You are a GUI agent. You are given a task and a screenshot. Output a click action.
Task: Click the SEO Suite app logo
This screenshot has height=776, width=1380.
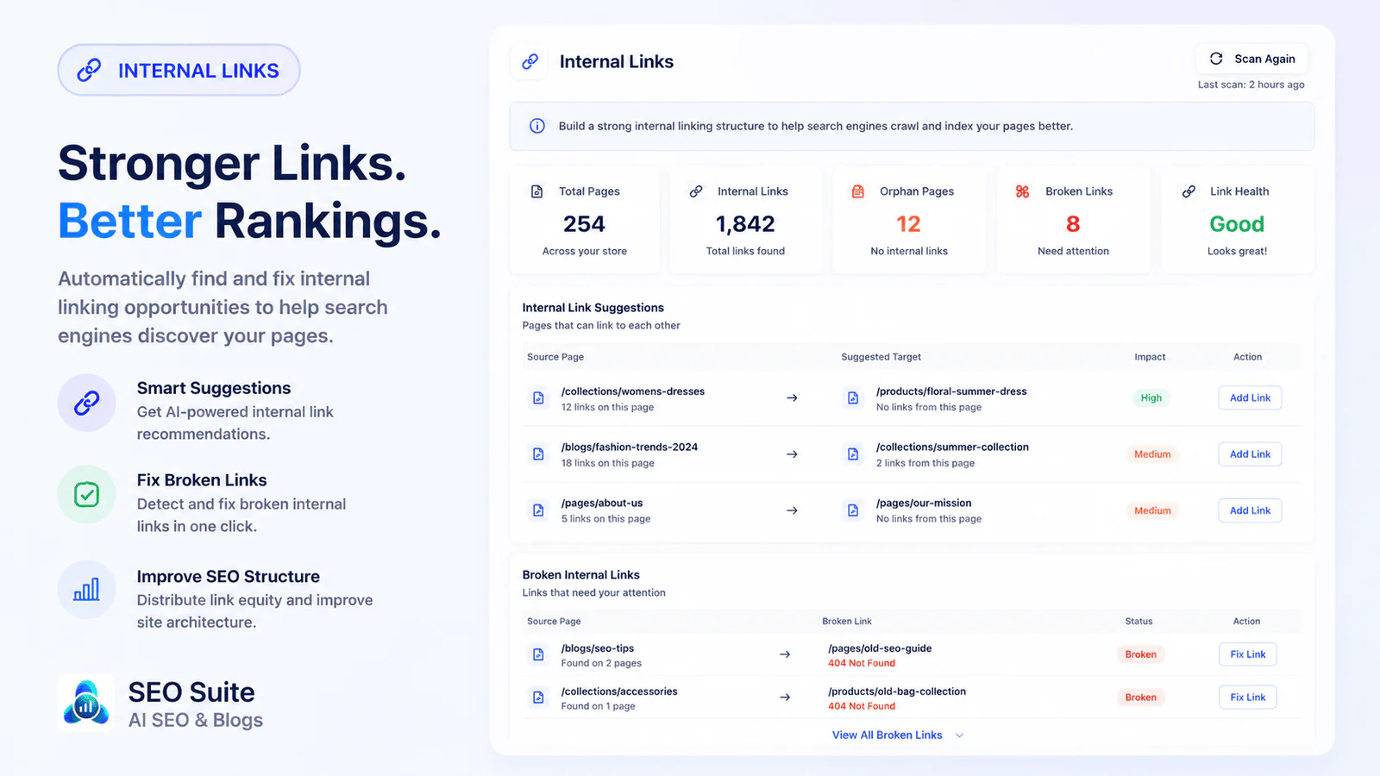pos(86,703)
